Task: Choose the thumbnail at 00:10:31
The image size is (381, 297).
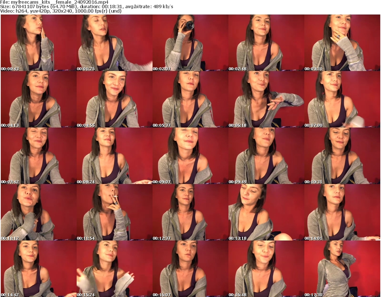Action: point(342,156)
